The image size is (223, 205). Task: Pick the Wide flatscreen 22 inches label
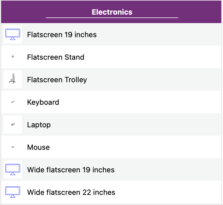[x=71, y=192]
